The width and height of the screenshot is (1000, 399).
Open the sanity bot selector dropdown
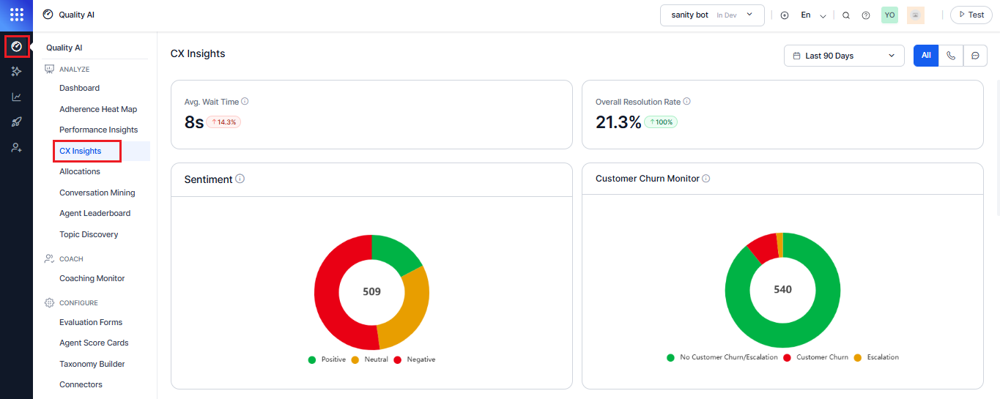point(712,15)
